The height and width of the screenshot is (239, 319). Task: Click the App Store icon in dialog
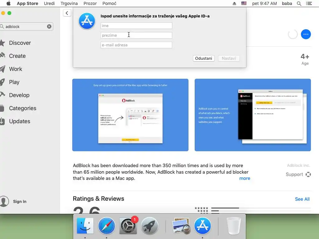click(87, 21)
